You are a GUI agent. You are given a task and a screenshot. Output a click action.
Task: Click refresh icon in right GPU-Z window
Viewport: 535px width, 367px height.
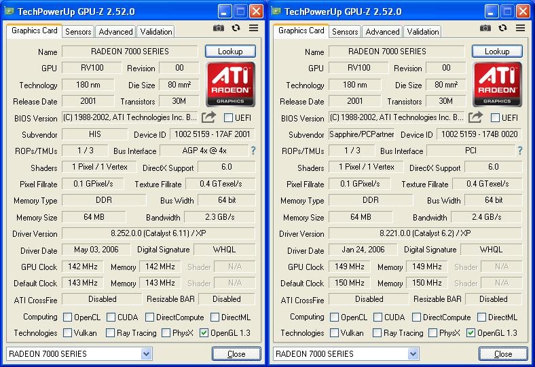tap(502, 28)
